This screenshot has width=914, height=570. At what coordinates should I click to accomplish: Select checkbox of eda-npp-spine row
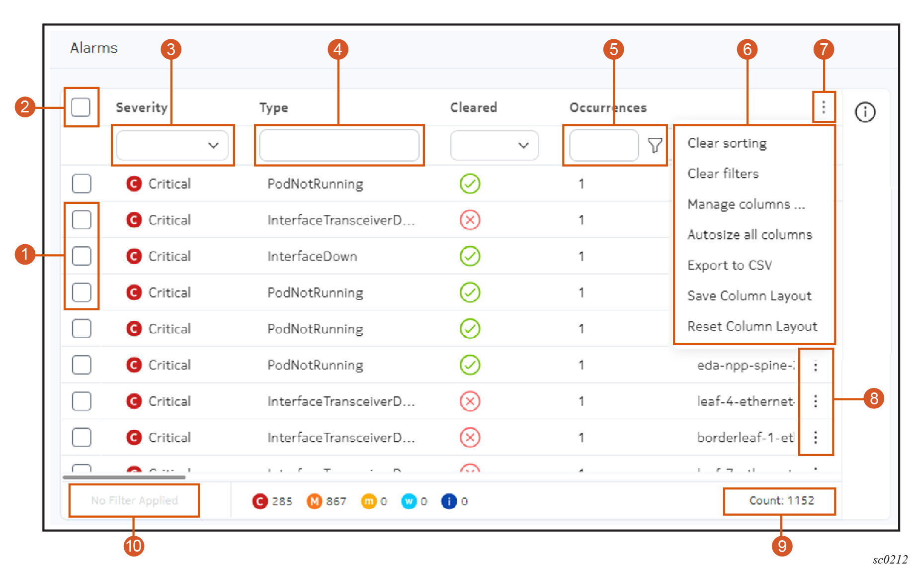pyautogui.click(x=82, y=365)
